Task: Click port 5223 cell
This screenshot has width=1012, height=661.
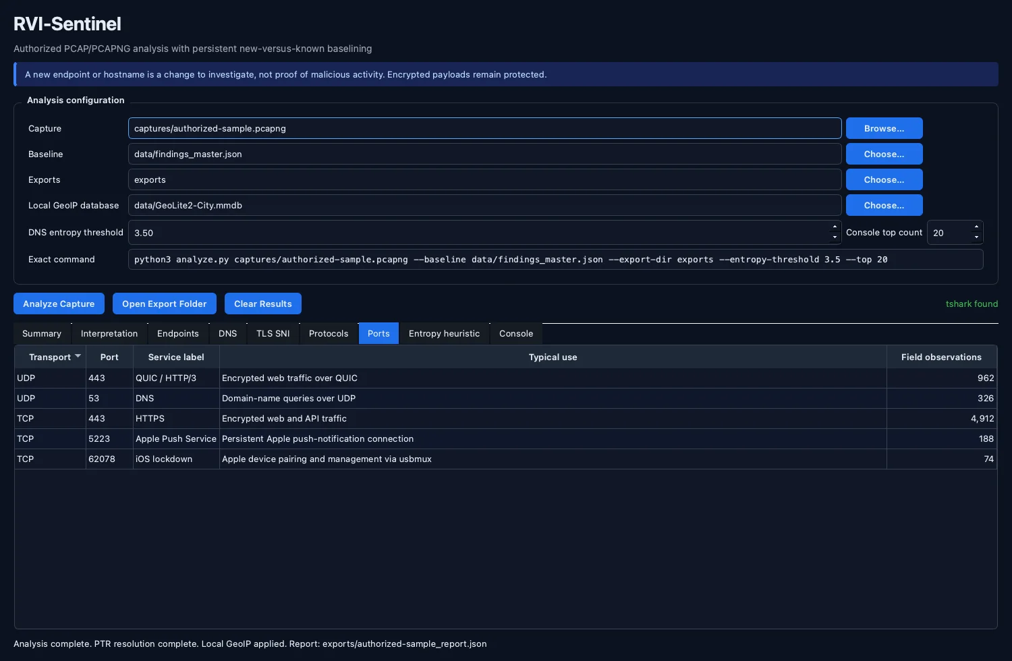Action: click(x=109, y=438)
